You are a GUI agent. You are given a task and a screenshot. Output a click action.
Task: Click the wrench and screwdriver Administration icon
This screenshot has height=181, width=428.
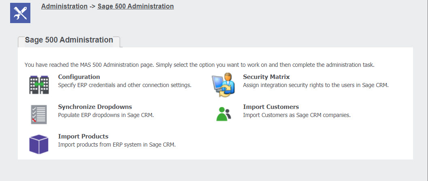pyautogui.click(x=20, y=13)
